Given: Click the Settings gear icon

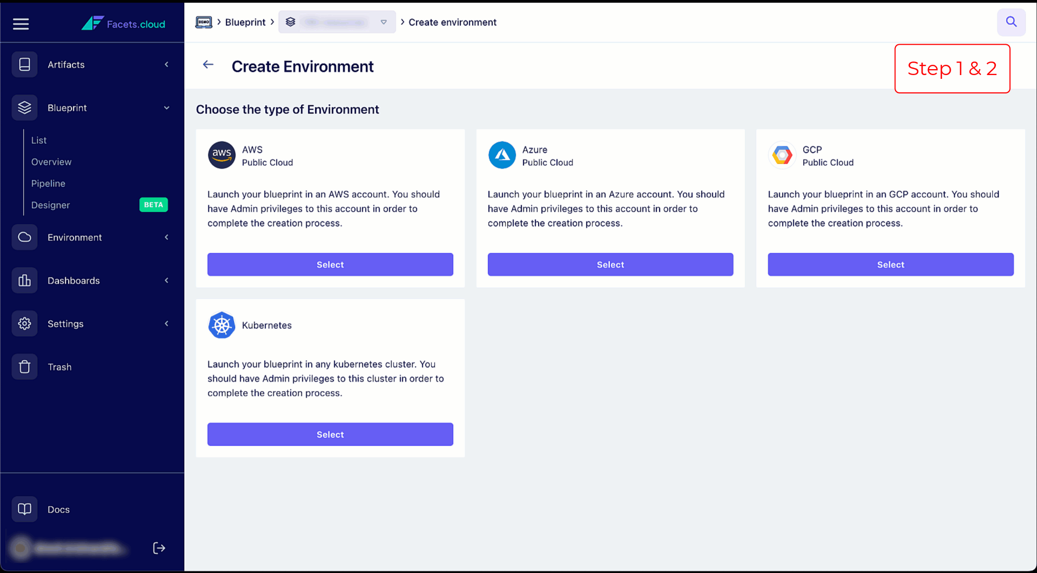Looking at the screenshot, I should coord(24,323).
